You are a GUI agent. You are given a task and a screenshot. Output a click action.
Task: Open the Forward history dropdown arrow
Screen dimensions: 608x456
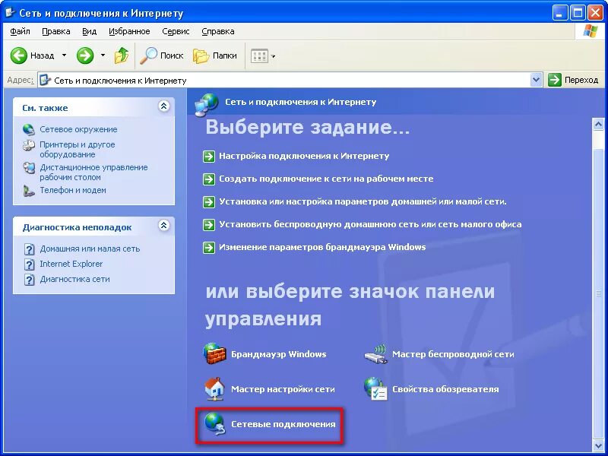coord(103,55)
